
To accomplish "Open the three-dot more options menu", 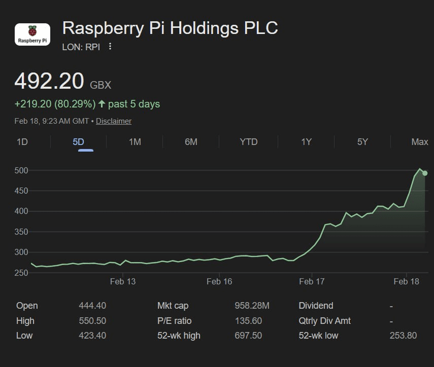I will click(110, 47).
